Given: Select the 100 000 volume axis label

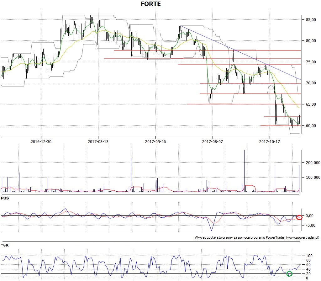Looking at the screenshot, I should [x=313, y=178].
